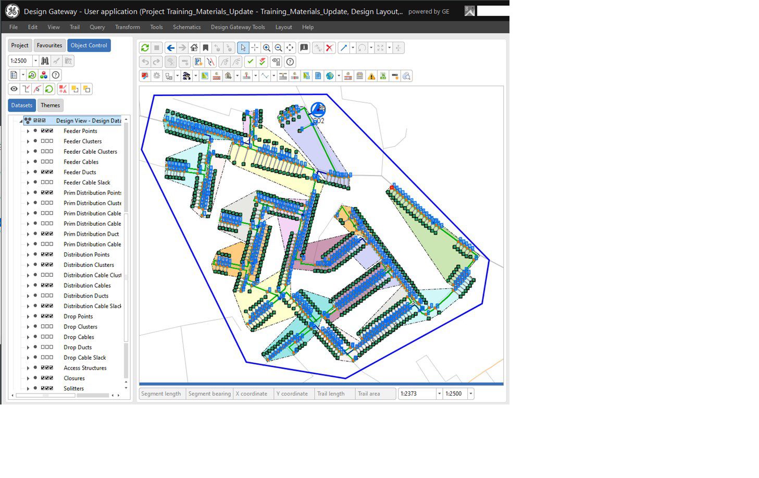Click the X coordinate status field

pos(253,394)
